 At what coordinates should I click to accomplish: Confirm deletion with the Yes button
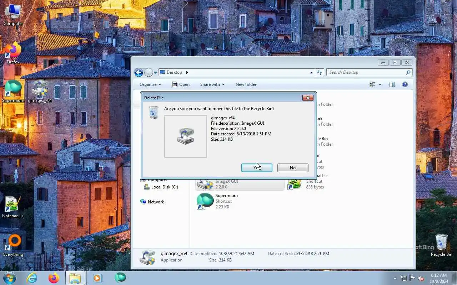click(x=257, y=168)
